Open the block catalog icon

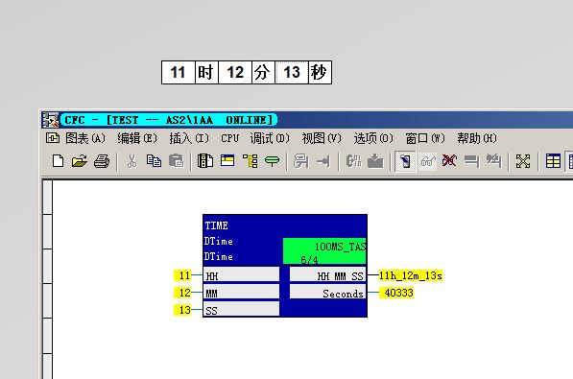pyautogui.click(x=205, y=161)
